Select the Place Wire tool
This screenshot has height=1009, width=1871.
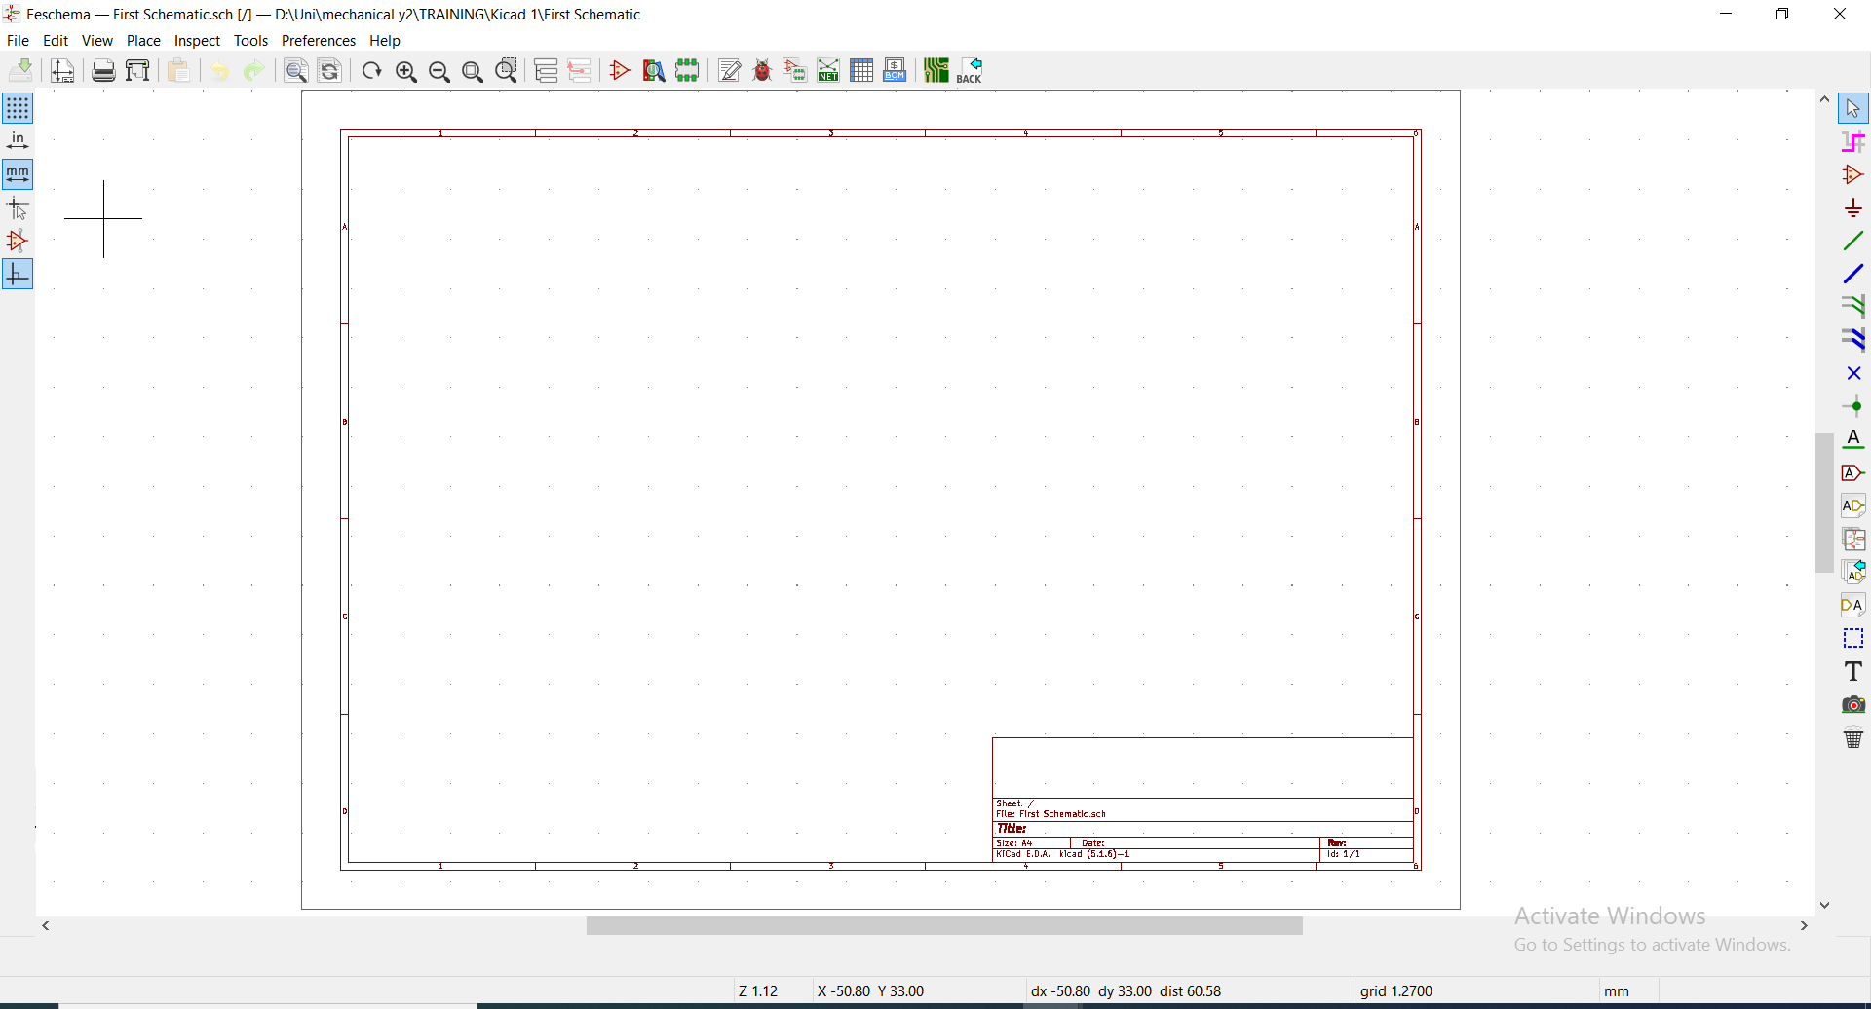pyautogui.click(x=1855, y=240)
